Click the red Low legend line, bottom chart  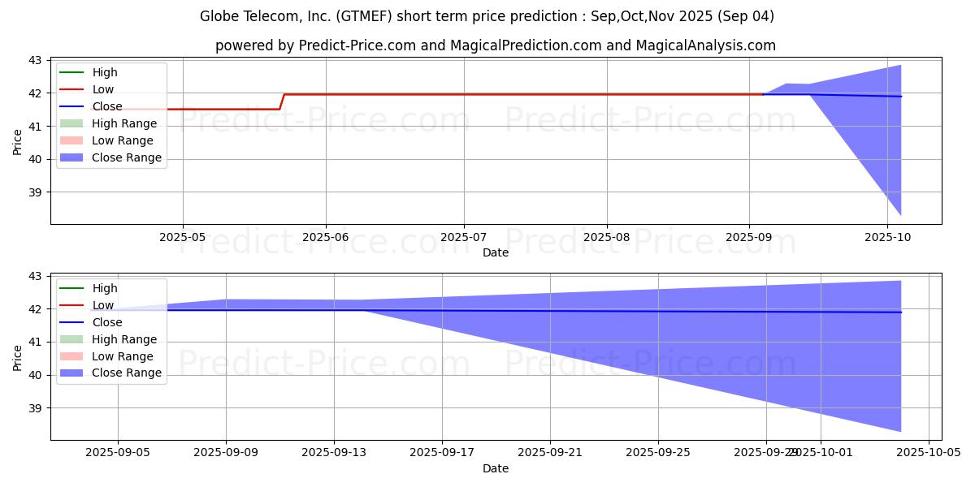(71, 305)
